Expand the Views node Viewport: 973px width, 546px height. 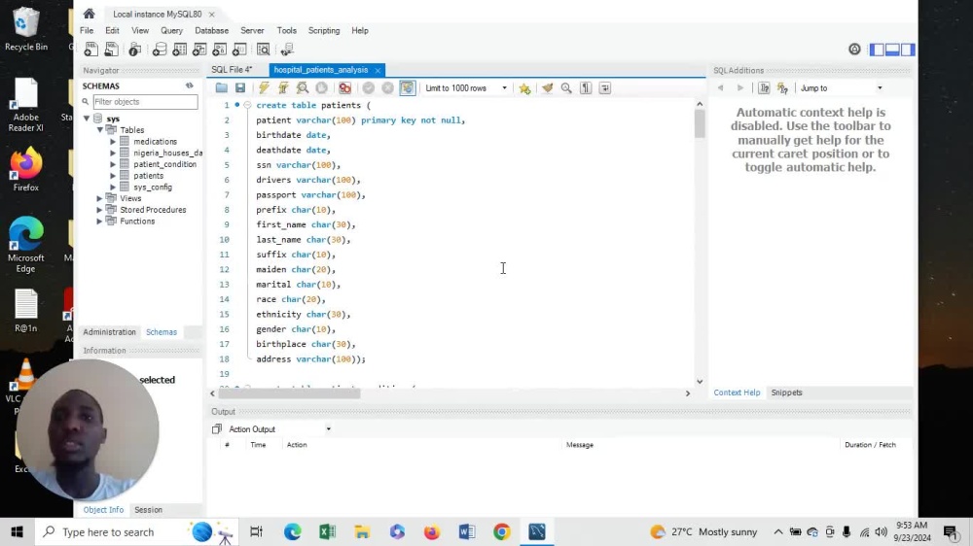pyautogui.click(x=99, y=198)
